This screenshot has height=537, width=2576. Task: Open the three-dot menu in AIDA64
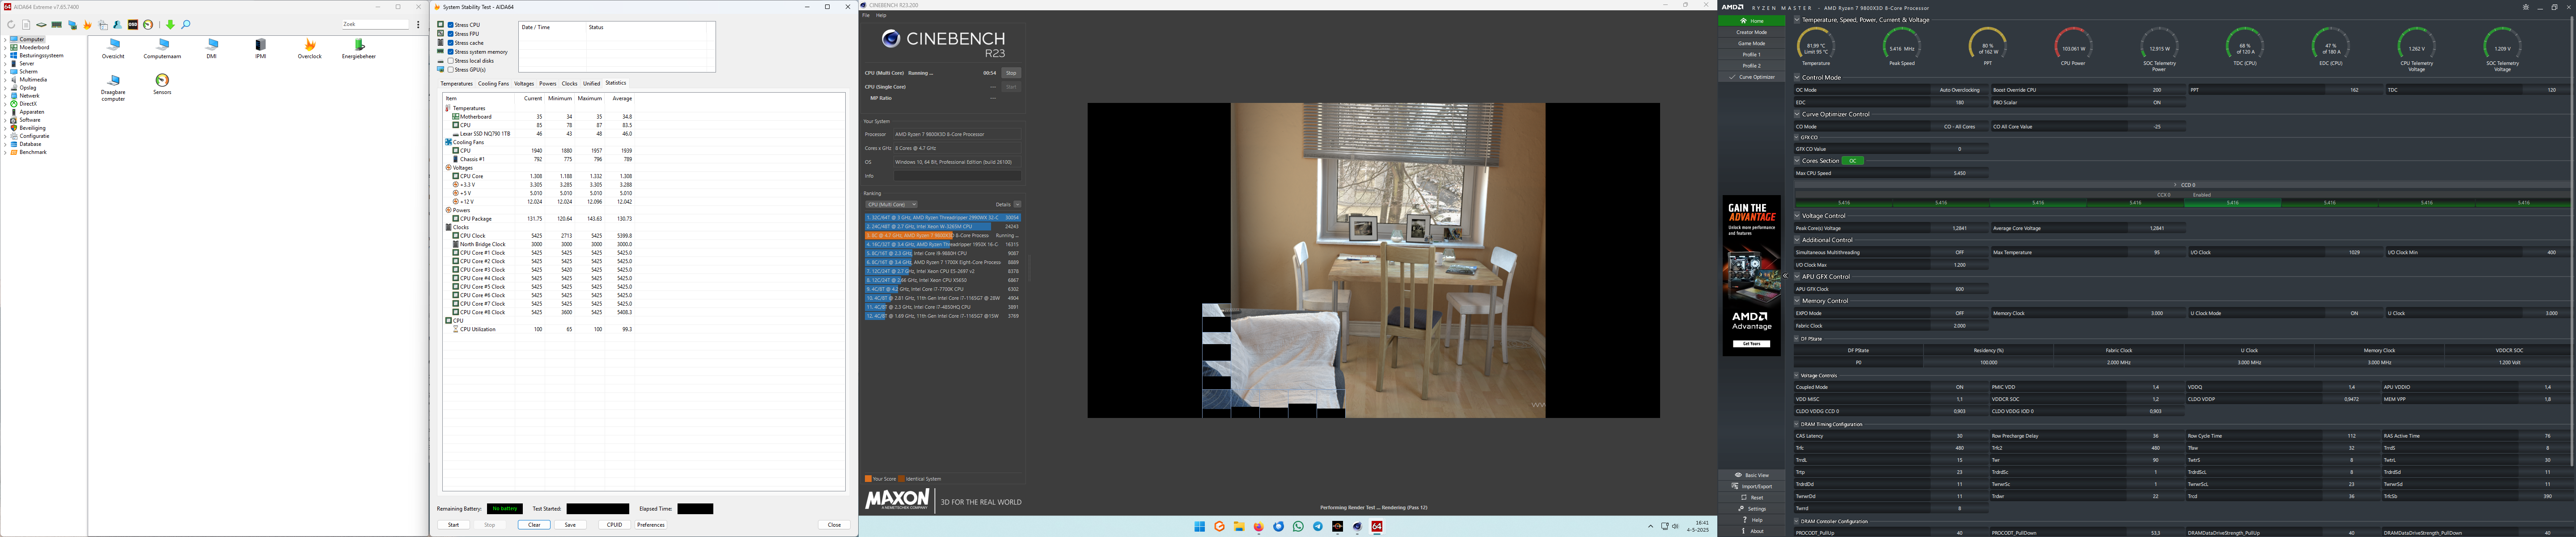coord(418,25)
